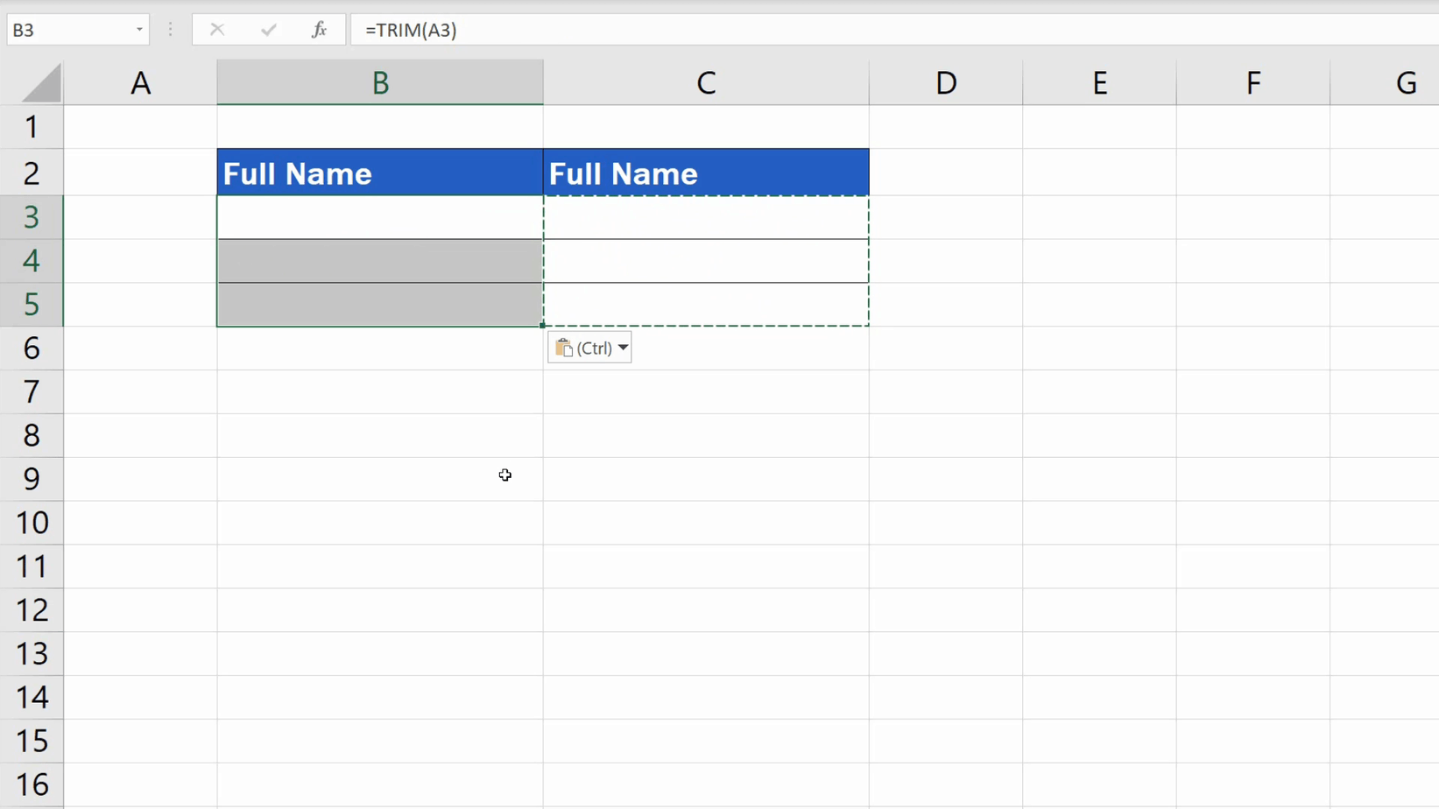Expand the Paste Options (Ctrl) dropdown

click(x=624, y=348)
